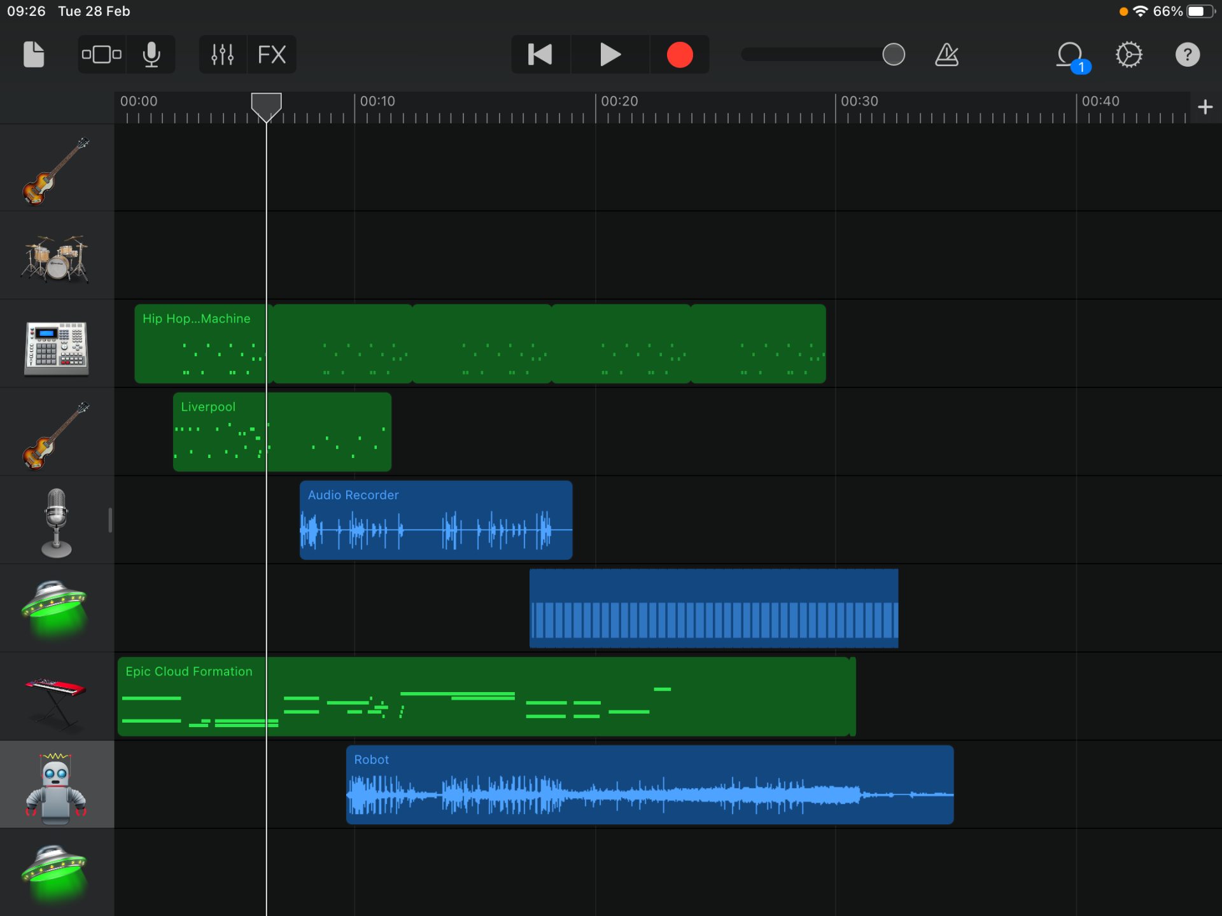Select the Epic Cloud Formation region
This screenshot has width=1222, height=916.
(487, 697)
